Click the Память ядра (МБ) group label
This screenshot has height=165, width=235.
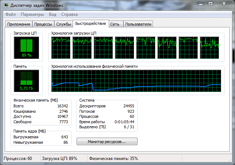click(x=30, y=131)
